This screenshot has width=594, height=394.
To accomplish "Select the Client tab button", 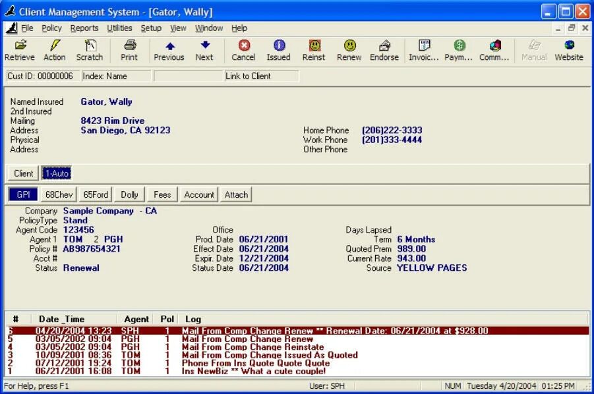I will 24,173.
